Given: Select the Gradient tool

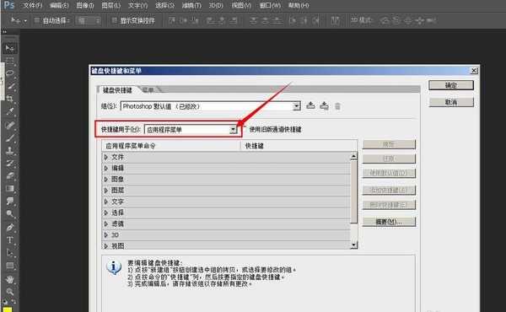Looking at the screenshot, I should click(9, 188).
